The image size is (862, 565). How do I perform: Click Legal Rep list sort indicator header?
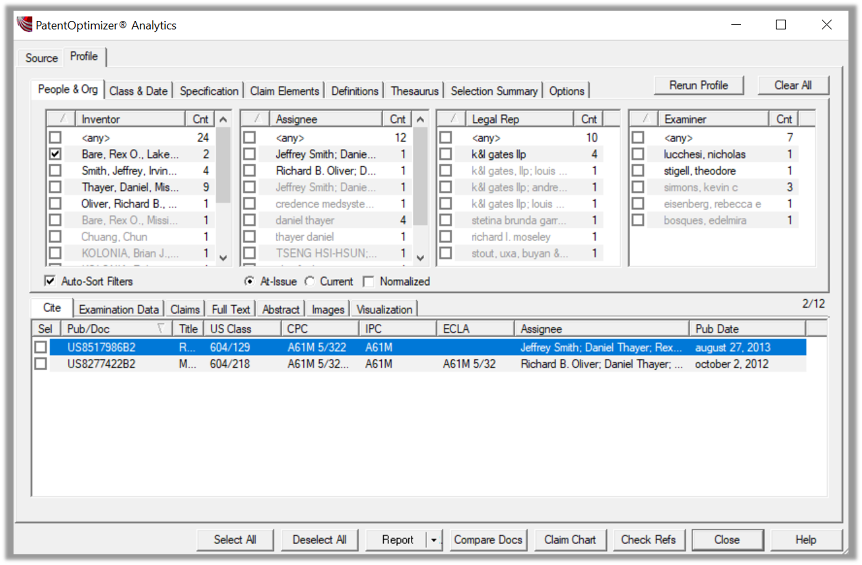point(452,119)
